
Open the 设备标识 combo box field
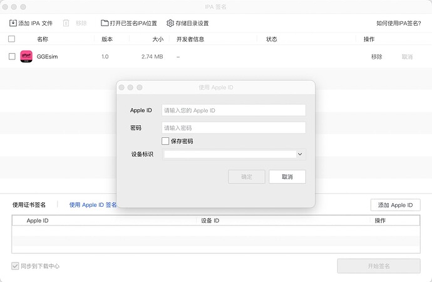click(234, 154)
